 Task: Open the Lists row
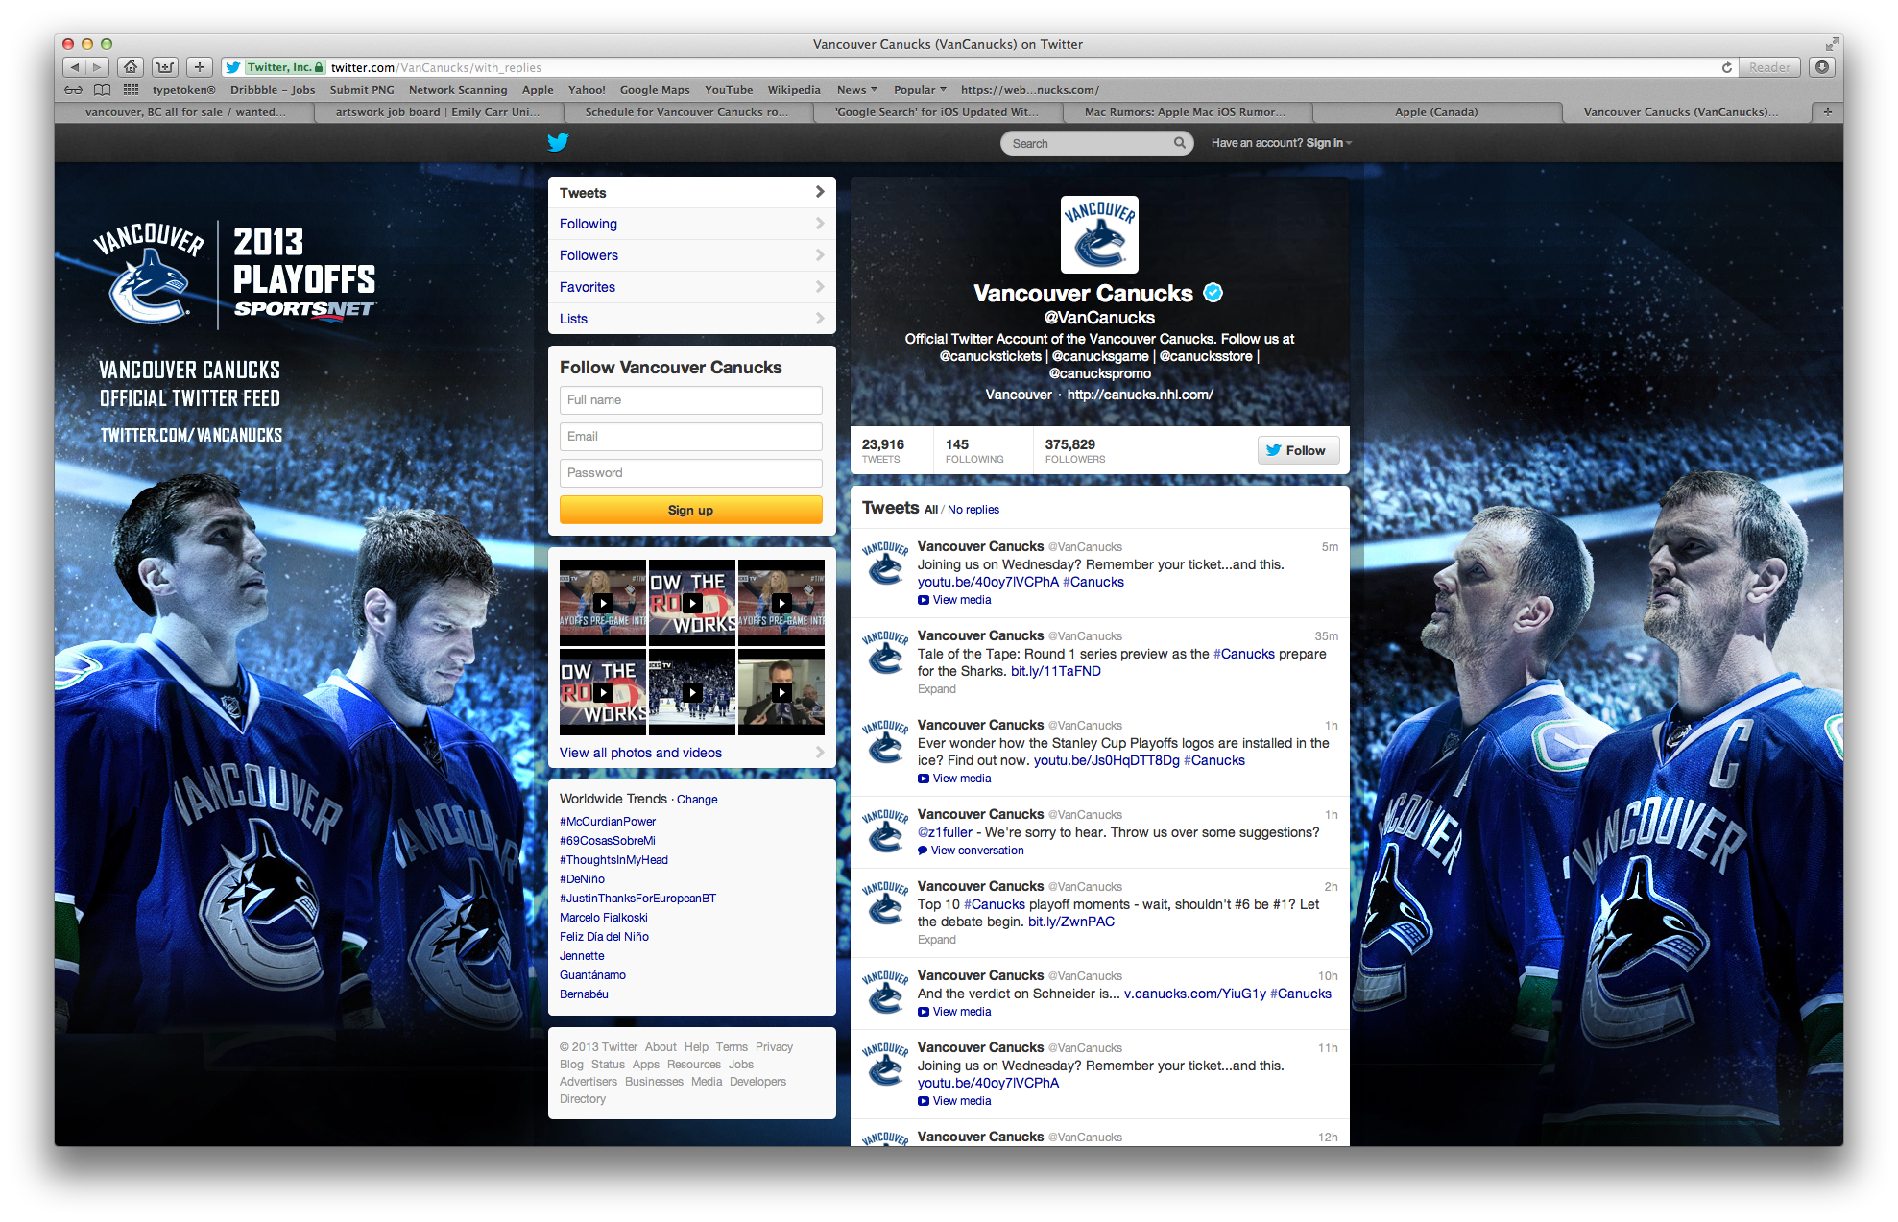(x=691, y=319)
